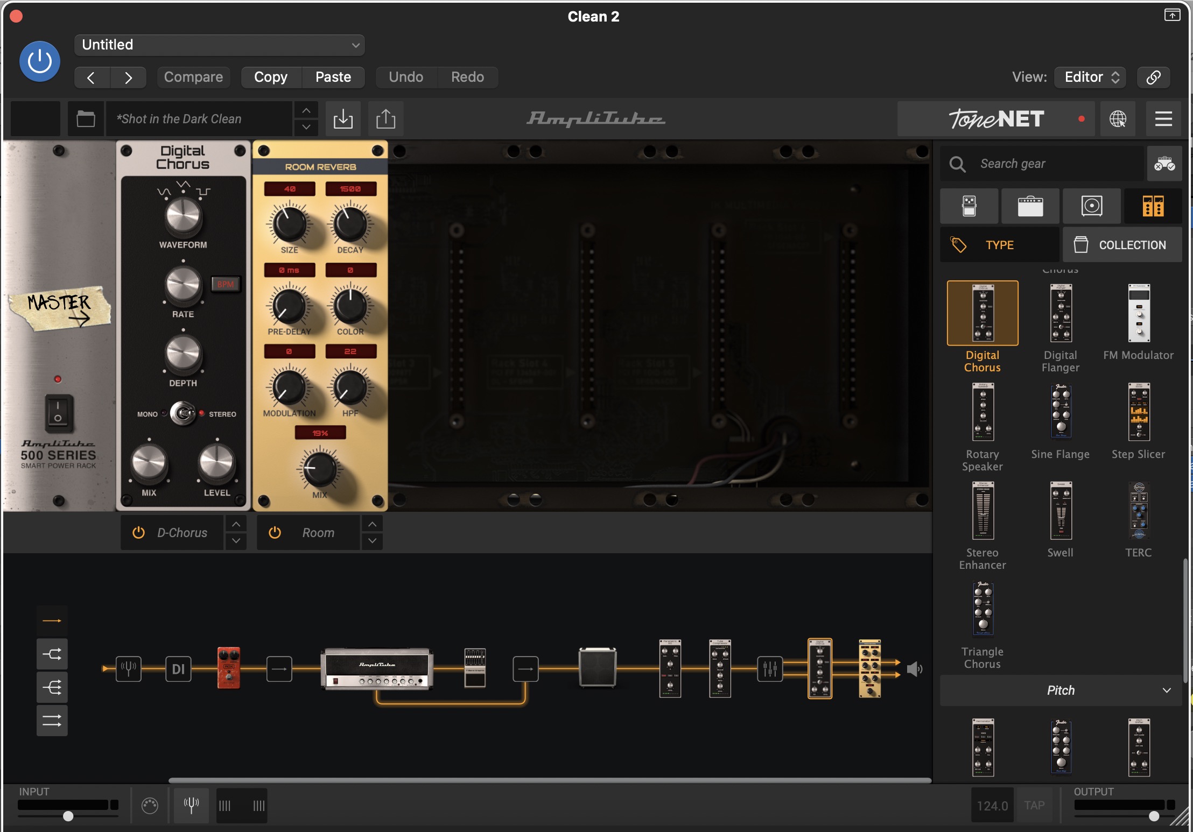The height and width of the screenshot is (832, 1193).
Task: Select DI block in signal chain
Action: (178, 669)
